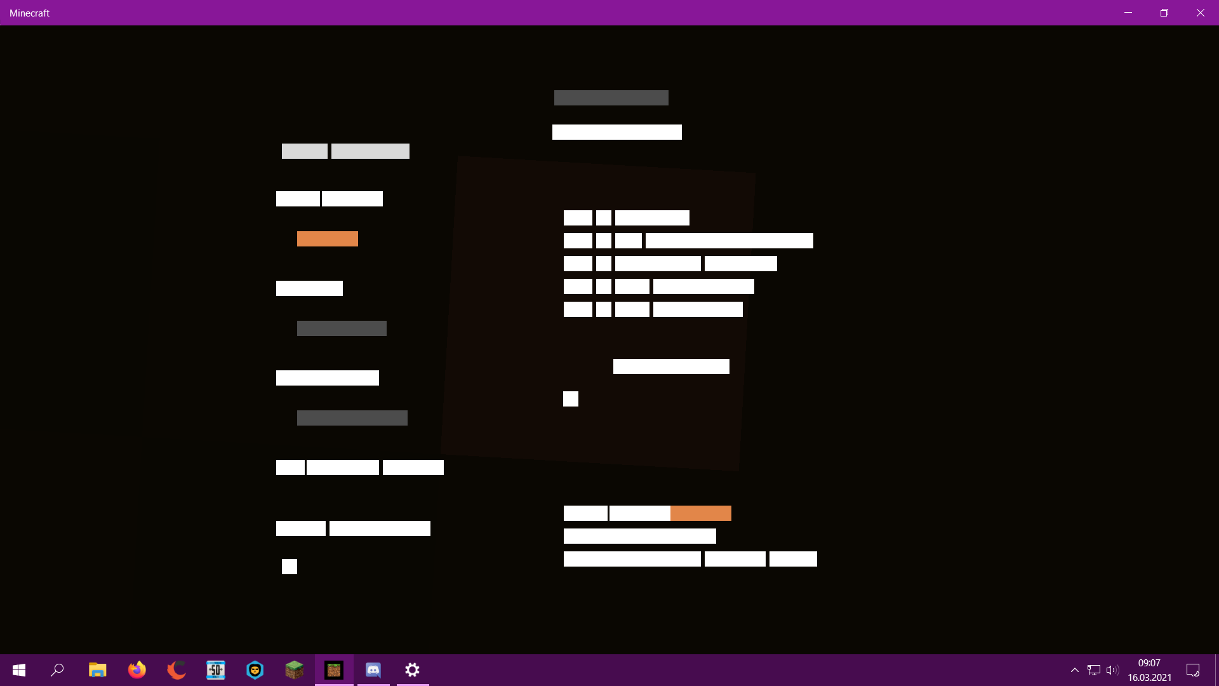
Task: Open the Windows Start menu
Action: click(19, 670)
